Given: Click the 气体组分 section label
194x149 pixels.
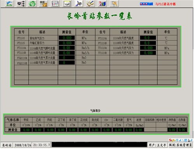Looking at the screenshot, I should (95, 111).
